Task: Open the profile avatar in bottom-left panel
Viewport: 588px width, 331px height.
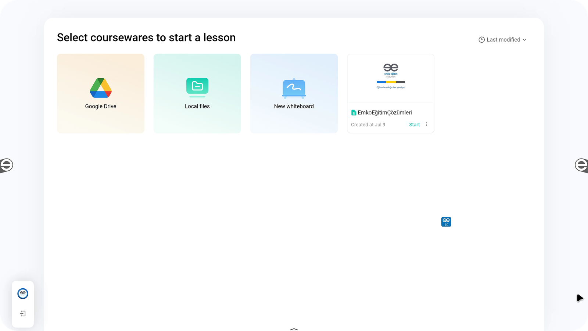Action: tap(23, 293)
